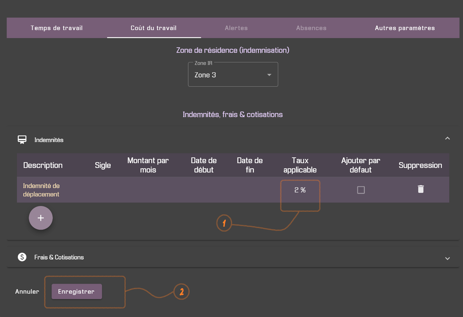
Task: Click the Frais & Cotisations section title
Action: (59, 257)
